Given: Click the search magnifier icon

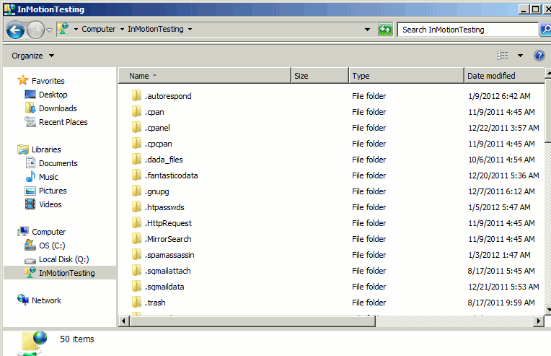Looking at the screenshot, I should (x=546, y=30).
